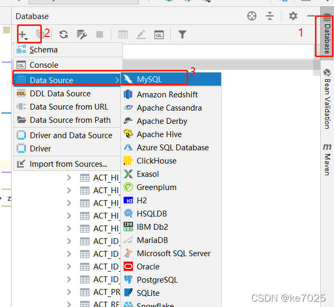
Task: Select Microsoft SQL Server
Action: (171, 253)
